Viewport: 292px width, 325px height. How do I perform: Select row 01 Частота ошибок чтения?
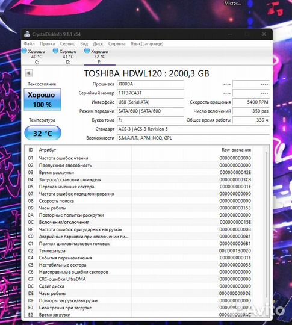139,158
